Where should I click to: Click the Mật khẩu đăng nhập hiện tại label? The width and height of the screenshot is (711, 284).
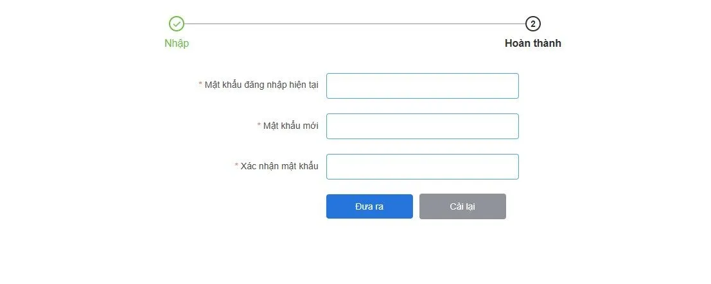(x=261, y=85)
